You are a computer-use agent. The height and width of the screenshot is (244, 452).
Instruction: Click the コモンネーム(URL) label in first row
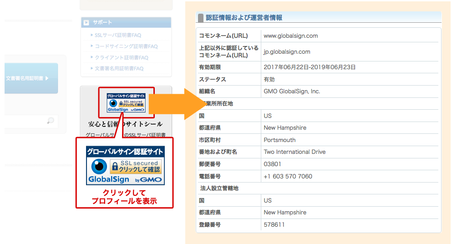coord(223,36)
